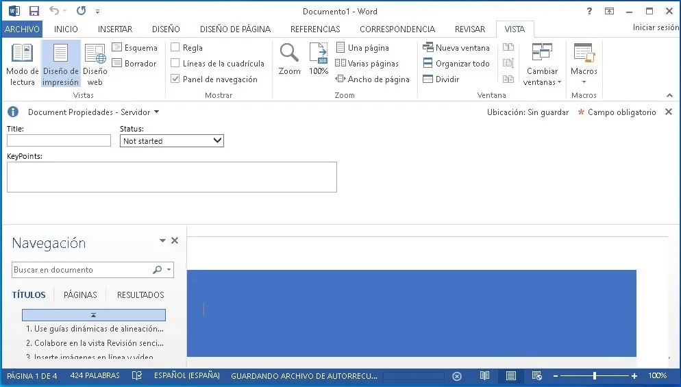Select Diseño de impresión view
This screenshot has height=387, width=681.
(61, 64)
